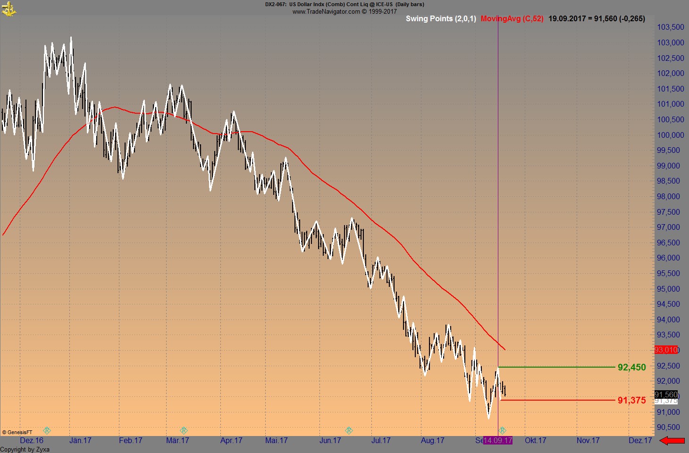Click the 98,000 price axis value
Screen dimensions: 689x453
669,196
